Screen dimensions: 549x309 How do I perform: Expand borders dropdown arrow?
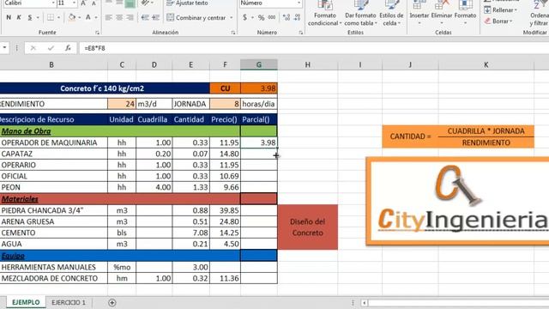coord(58,17)
